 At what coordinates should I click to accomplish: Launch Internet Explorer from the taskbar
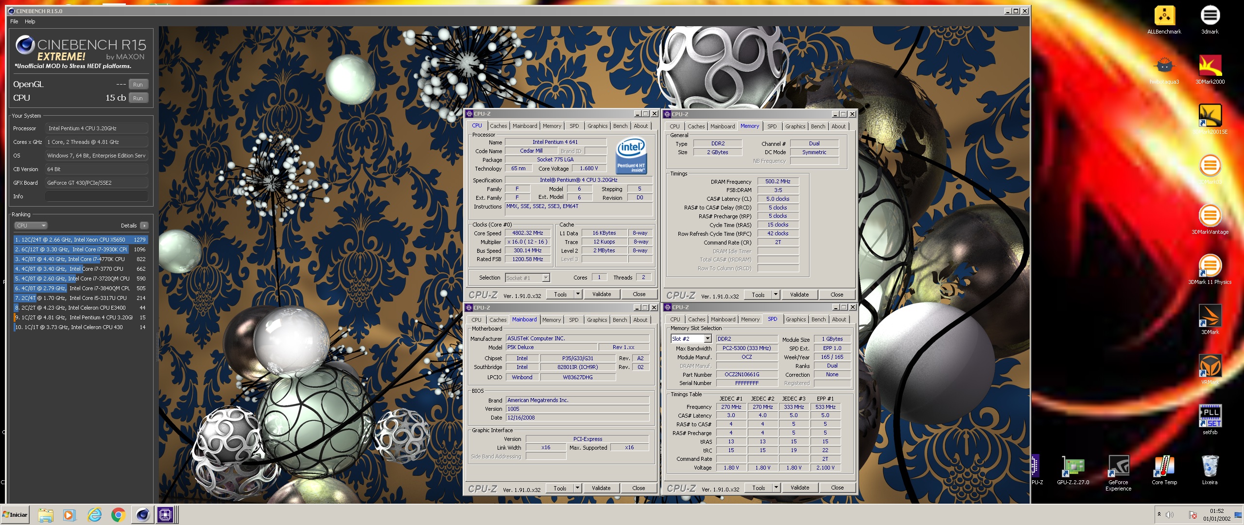point(94,515)
